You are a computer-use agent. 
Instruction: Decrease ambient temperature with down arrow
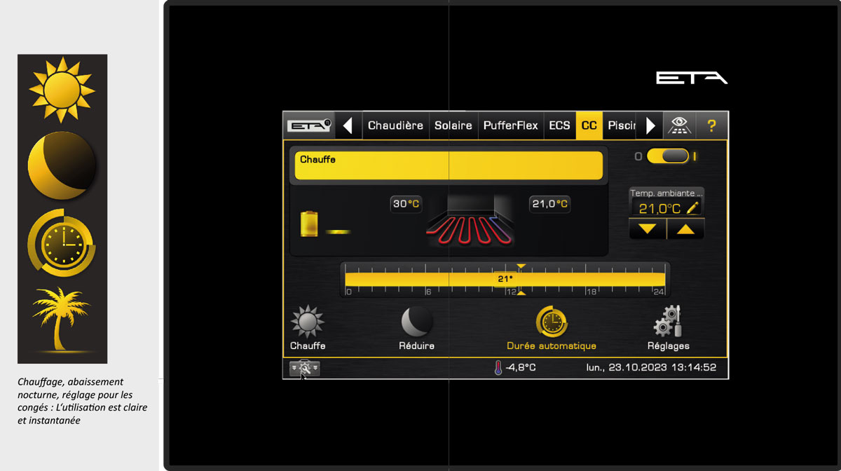point(648,229)
